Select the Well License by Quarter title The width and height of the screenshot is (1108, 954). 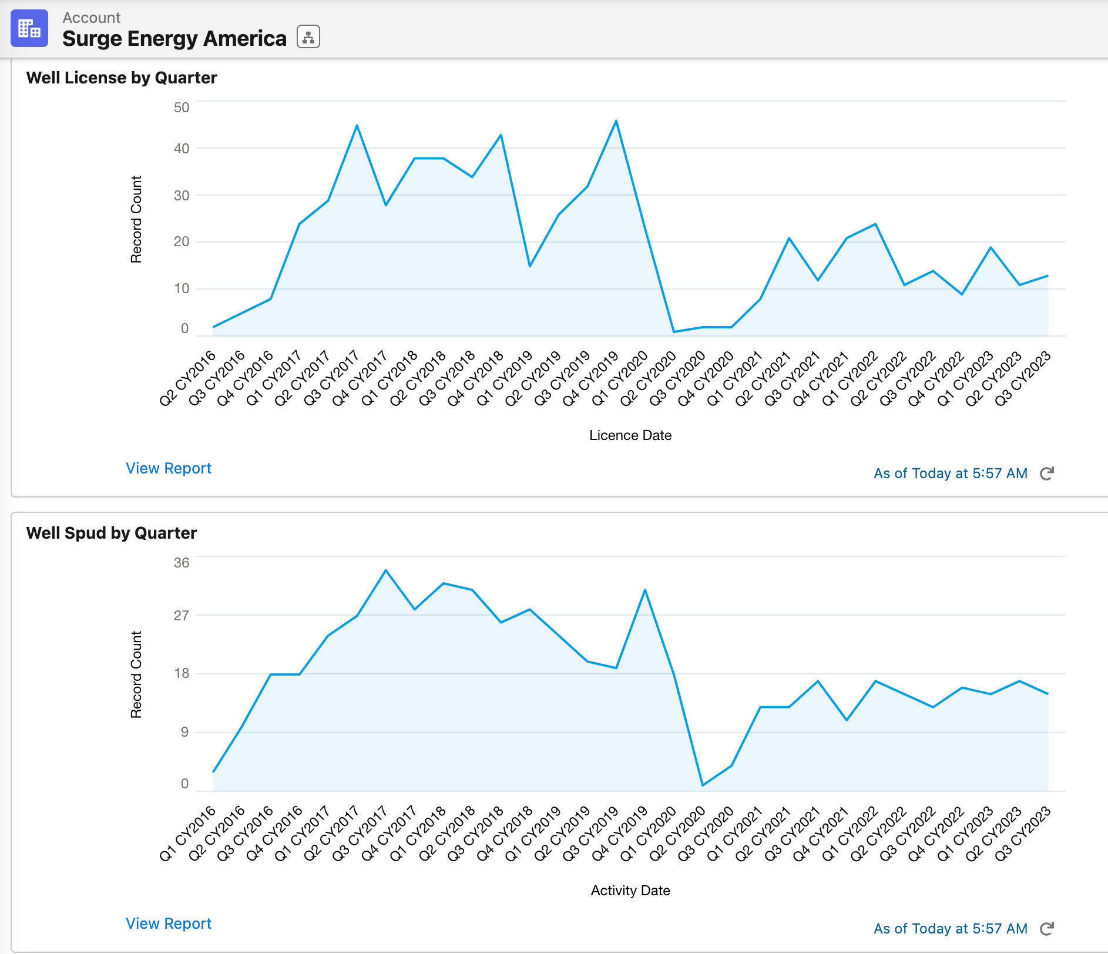click(121, 77)
